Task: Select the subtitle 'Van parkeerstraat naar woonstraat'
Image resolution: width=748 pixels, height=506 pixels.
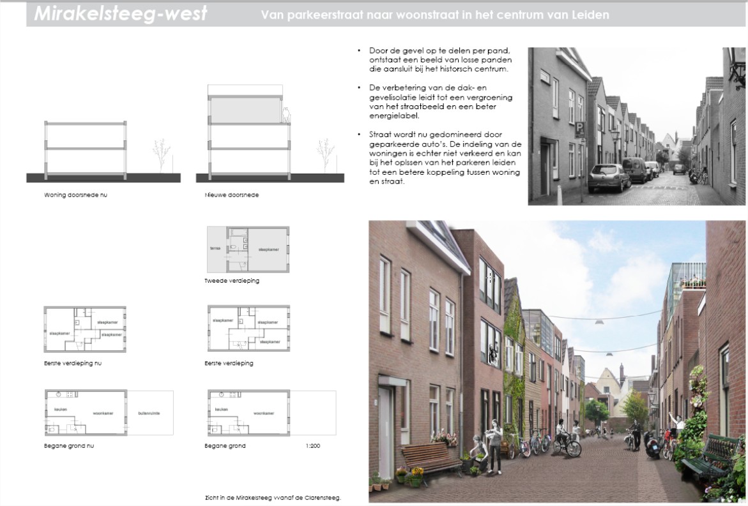Action: [x=434, y=15]
